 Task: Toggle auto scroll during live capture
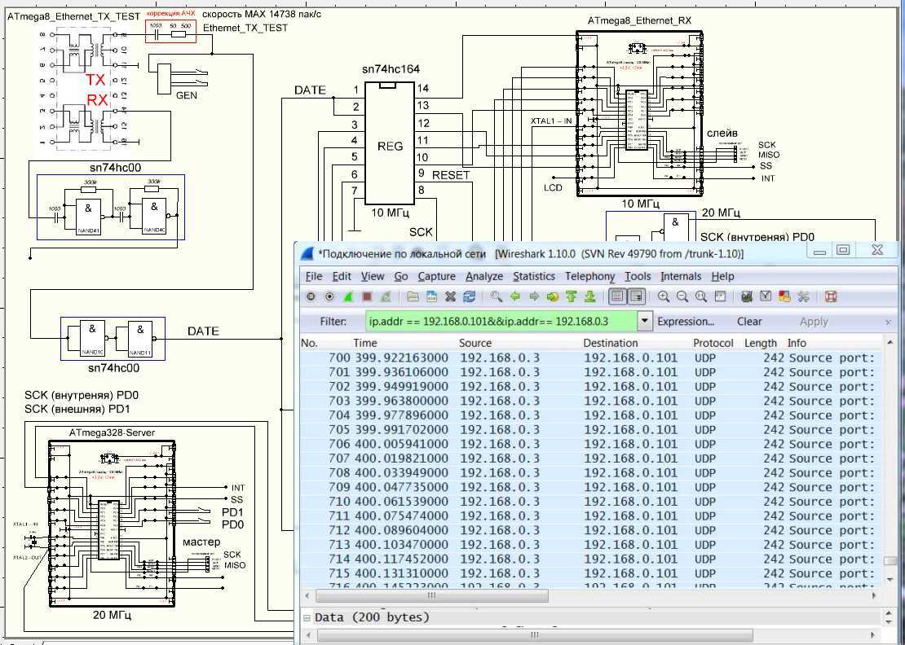[x=636, y=297]
